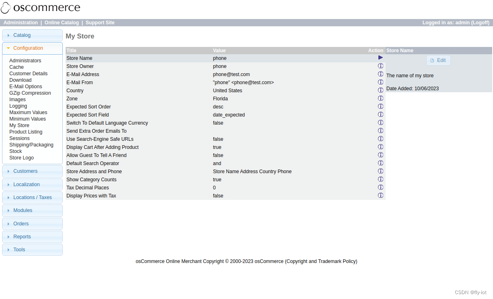Click the Logoff link

[480, 23]
